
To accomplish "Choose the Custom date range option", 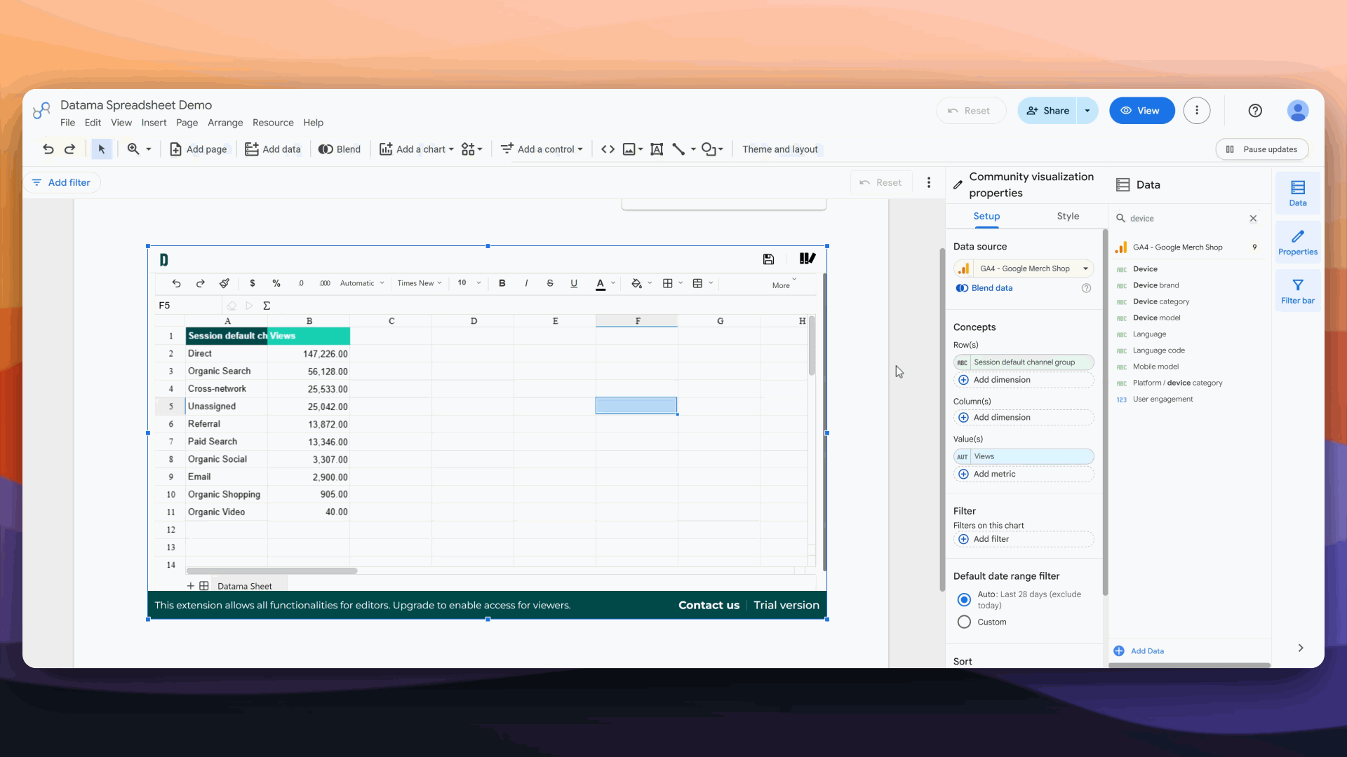I will 964,622.
